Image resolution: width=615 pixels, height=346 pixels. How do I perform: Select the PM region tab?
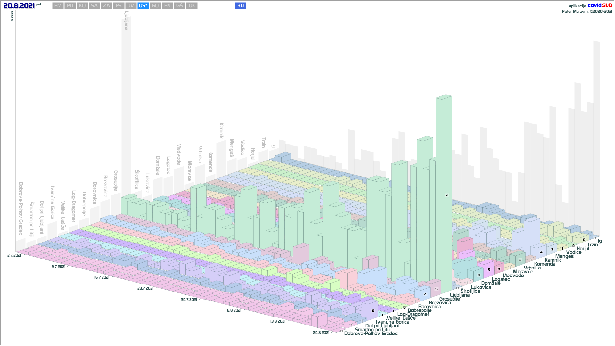(x=58, y=6)
